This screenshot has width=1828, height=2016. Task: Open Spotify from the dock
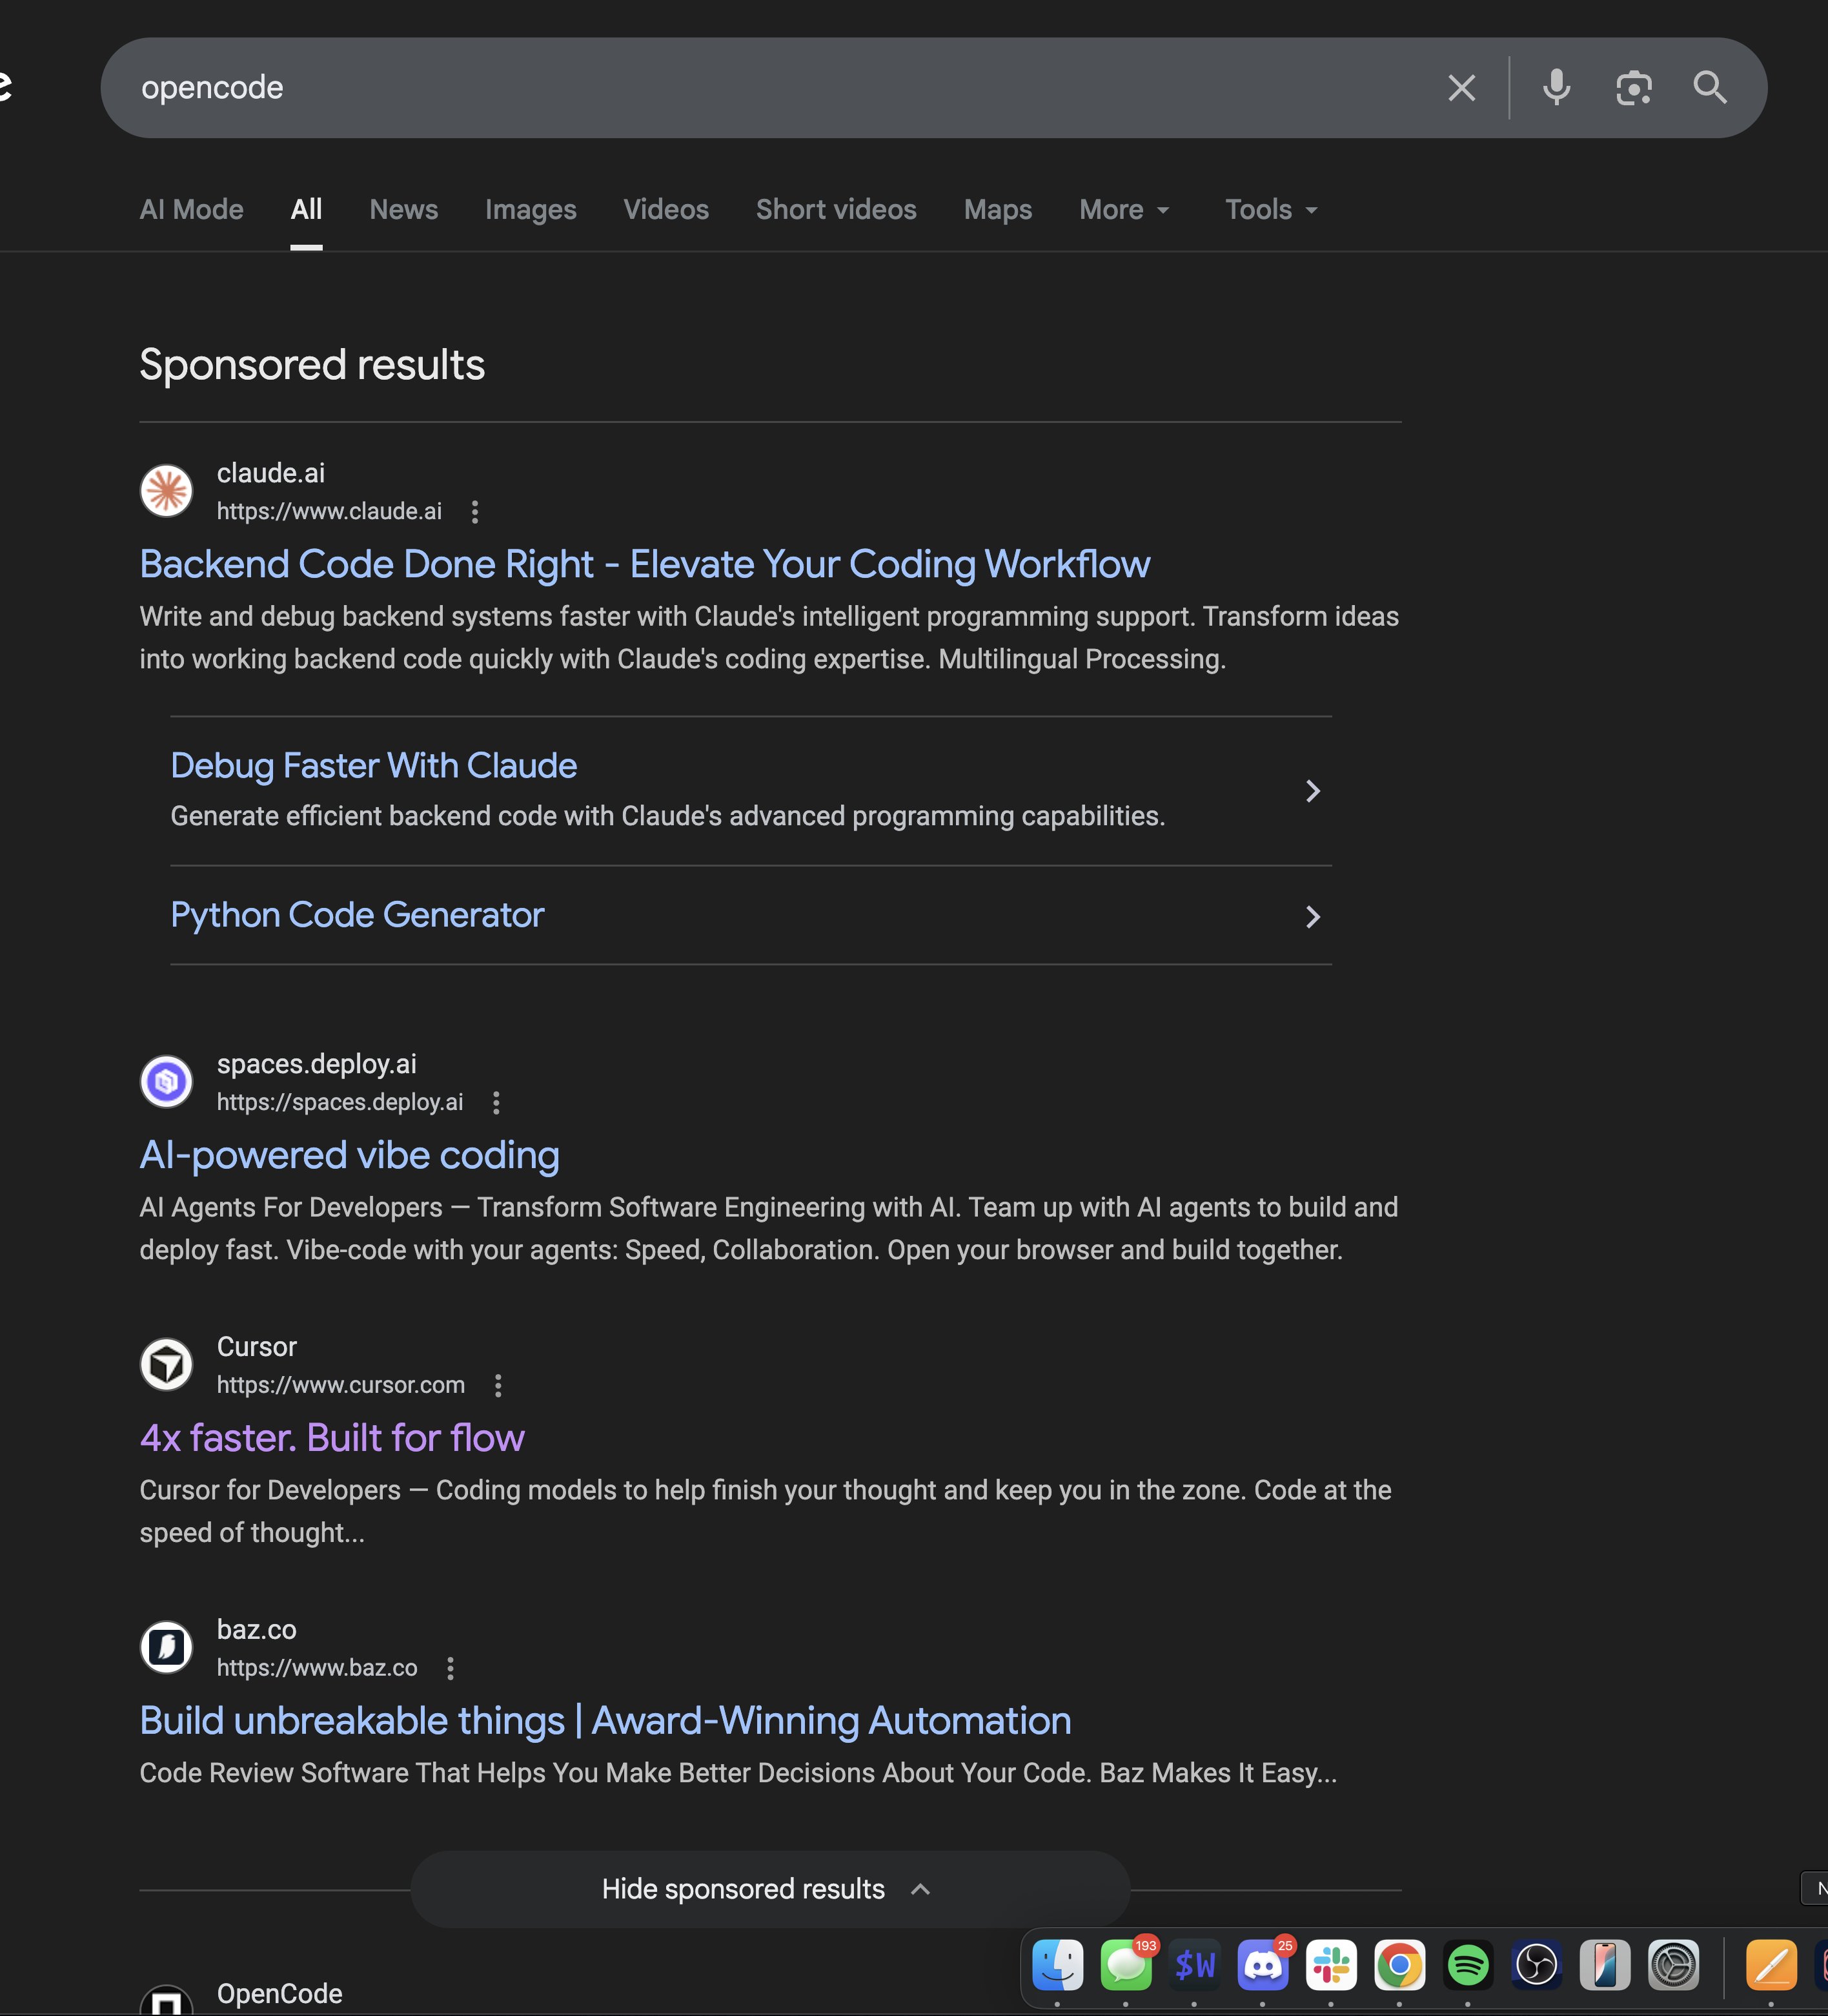coord(1467,1965)
